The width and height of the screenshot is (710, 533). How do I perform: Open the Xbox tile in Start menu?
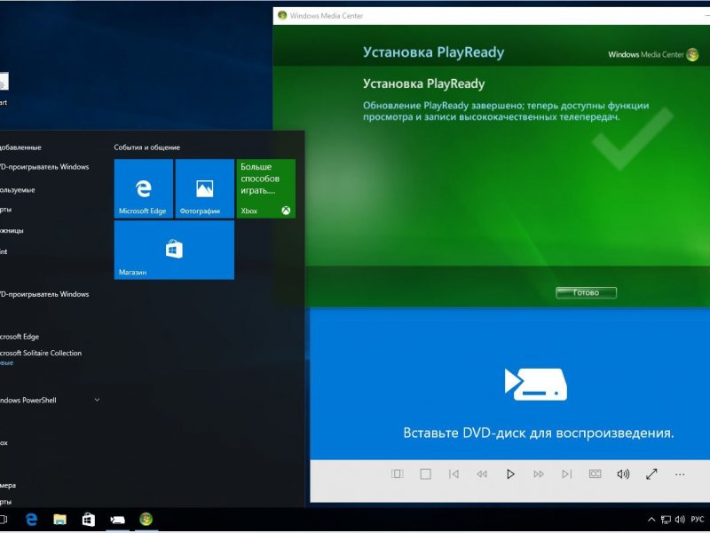coord(265,188)
